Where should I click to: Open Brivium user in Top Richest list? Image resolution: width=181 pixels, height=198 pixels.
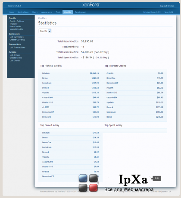point(46,73)
